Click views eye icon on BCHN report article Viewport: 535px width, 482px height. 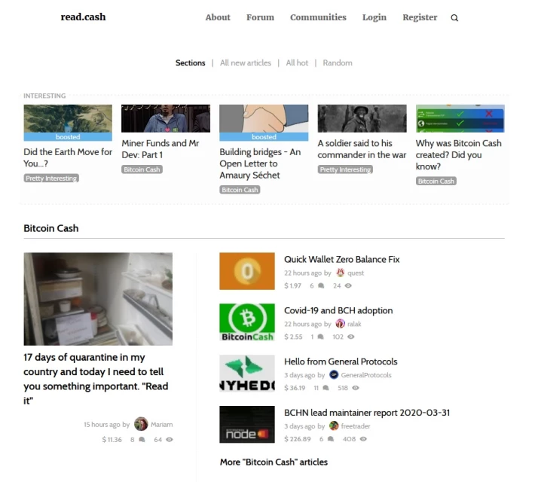tap(363, 439)
